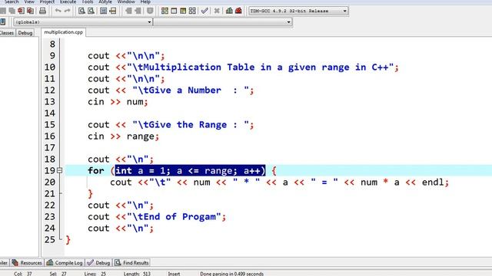Screen dimensions: 492x276
Task: Open the empty function dropdown beside (globals)
Action: 222,22
